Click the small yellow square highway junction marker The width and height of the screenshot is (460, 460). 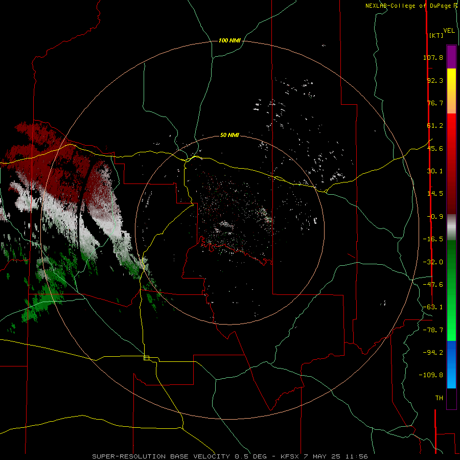pyautogui.click(x=146, y=358)
